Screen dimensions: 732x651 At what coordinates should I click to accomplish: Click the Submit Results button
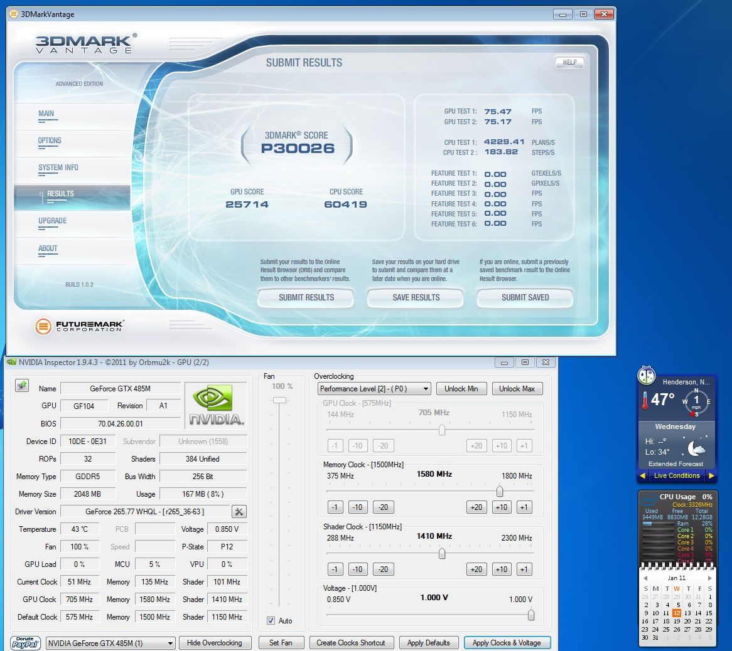click(x=306, y=298)
